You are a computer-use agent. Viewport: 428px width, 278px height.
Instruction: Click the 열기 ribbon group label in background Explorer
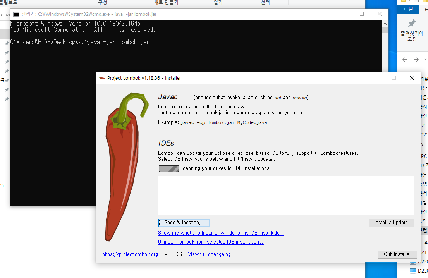218,2
